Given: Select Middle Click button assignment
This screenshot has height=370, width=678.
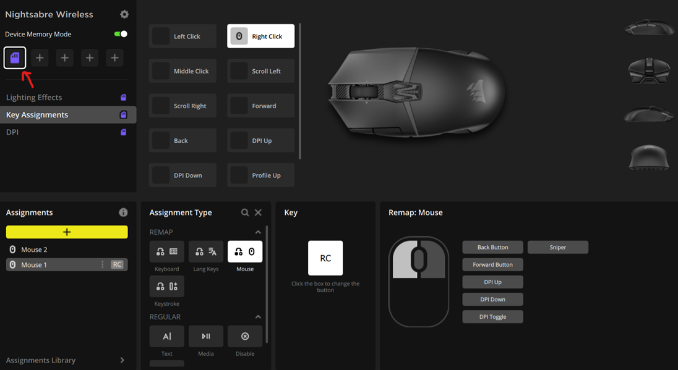Looking at the screenshot, I should [x=182, y=71].
